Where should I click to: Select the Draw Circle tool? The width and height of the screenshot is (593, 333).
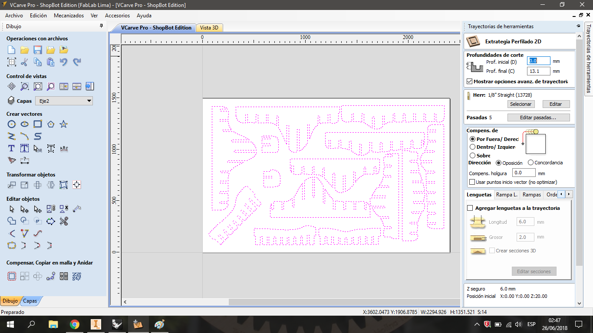[12, 124]
